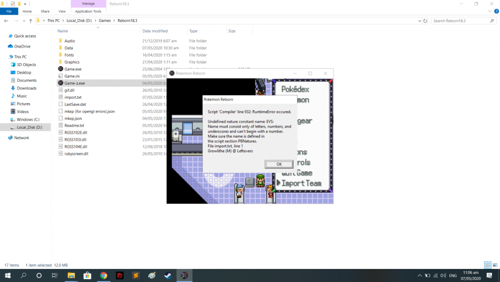Open recent locations dropdown arrow
Image resolution: width=500 pixels, height=282 pixels.
(24, 21)
